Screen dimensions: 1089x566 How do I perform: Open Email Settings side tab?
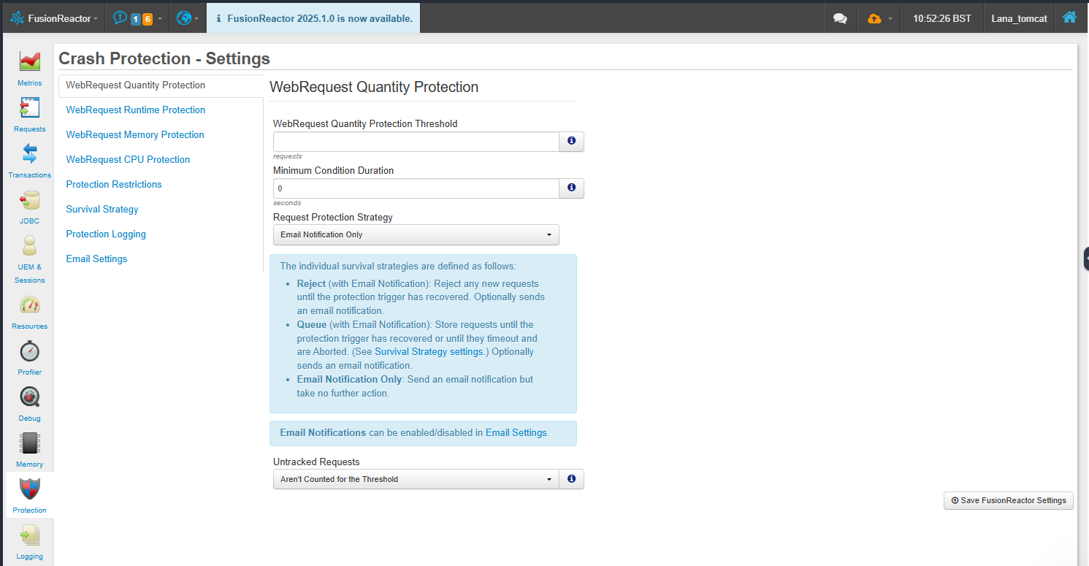click(96, 259)
